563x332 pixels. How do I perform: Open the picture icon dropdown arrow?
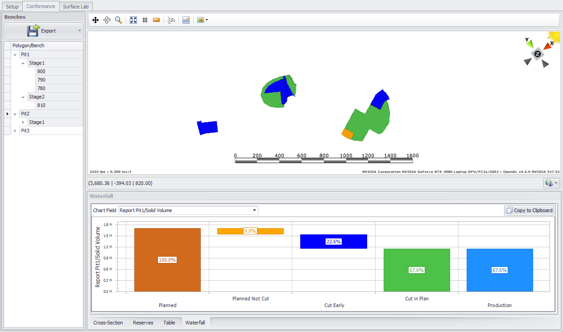click(207, 20)
